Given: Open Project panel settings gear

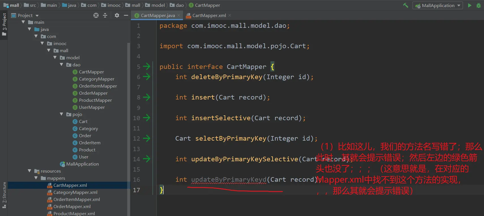Looking at the screenshot, I should (x=117, y=15).
